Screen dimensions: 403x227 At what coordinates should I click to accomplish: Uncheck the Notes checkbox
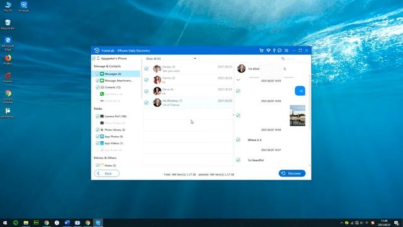[x=98, y=165]
